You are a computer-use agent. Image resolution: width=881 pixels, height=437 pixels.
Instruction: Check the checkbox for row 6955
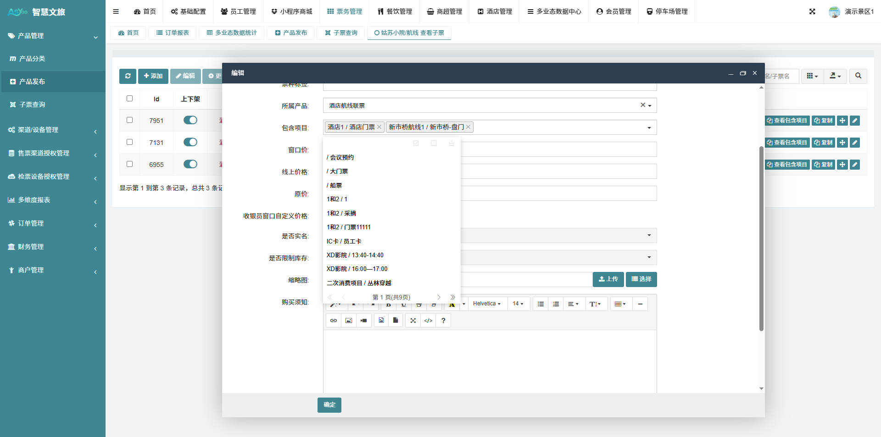click(x=129, y=164)
